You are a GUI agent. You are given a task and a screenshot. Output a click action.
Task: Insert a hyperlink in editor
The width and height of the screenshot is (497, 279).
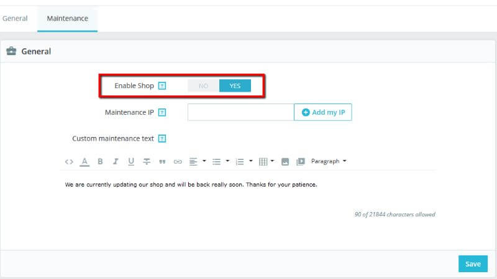pos(178,162)
